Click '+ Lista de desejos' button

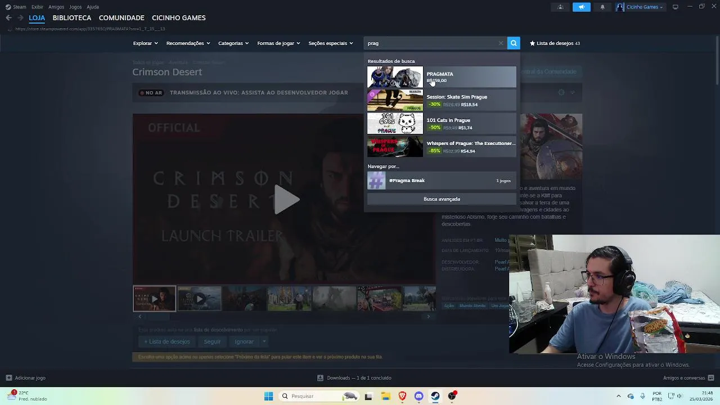pyautogui.click(x=166, y=341)
